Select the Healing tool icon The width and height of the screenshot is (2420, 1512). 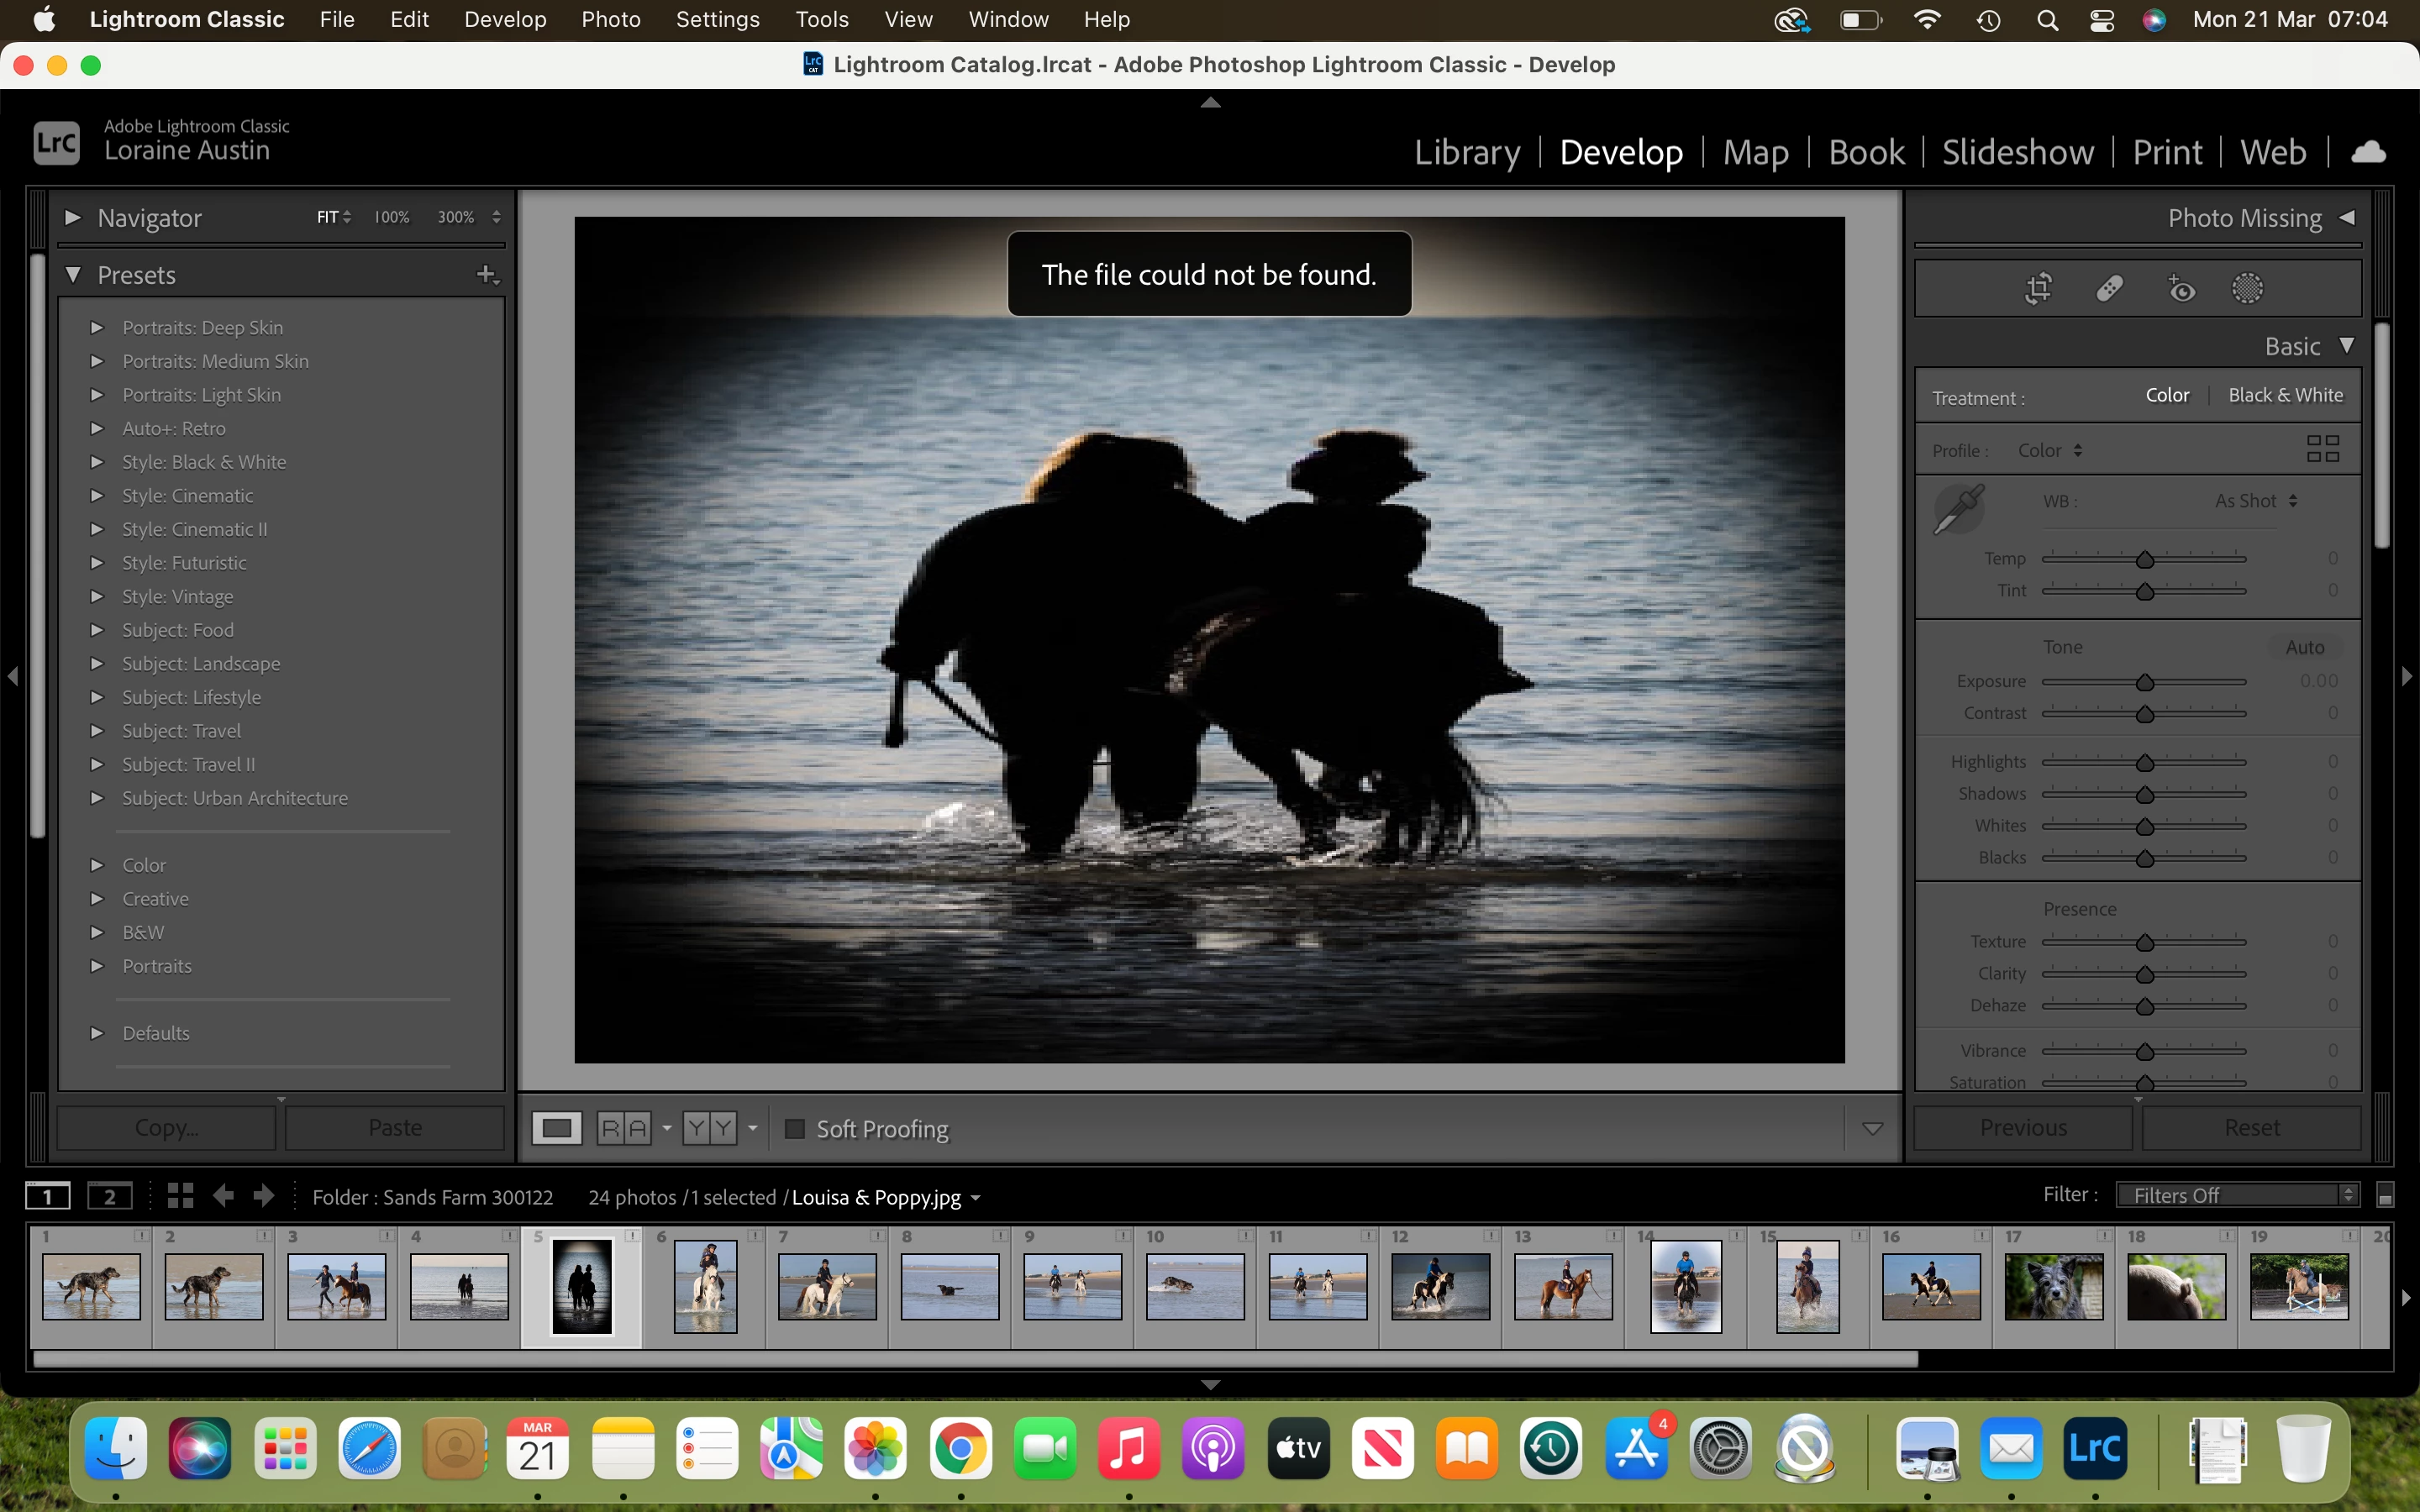(x=2109, y=289)
